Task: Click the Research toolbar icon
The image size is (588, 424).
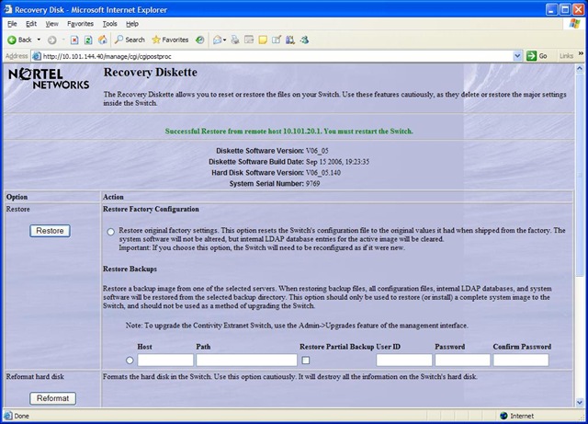Action: pyautogui.click(x=290, y=40)
